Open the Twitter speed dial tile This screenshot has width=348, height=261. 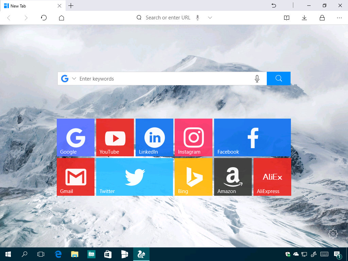[135, 177]
